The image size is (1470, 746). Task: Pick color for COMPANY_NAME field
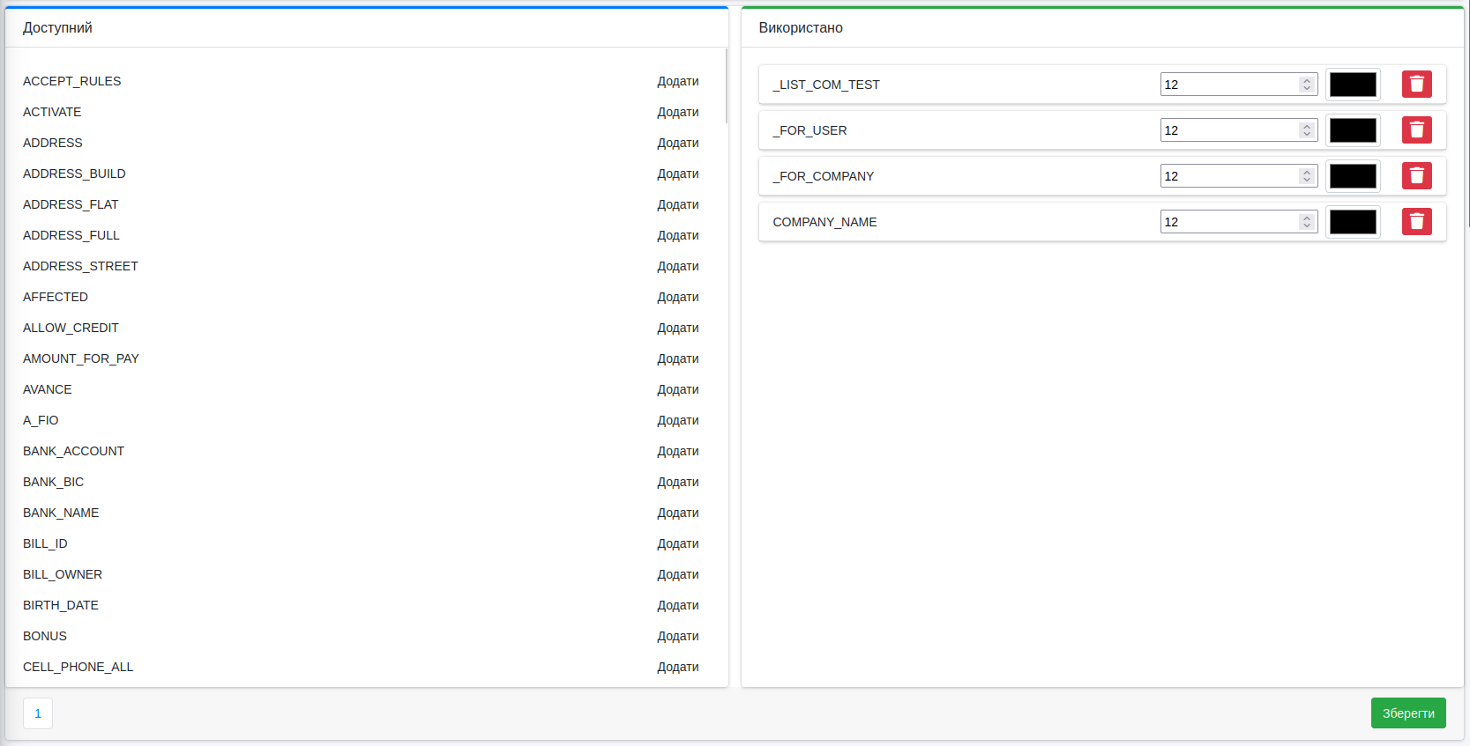1352,222
